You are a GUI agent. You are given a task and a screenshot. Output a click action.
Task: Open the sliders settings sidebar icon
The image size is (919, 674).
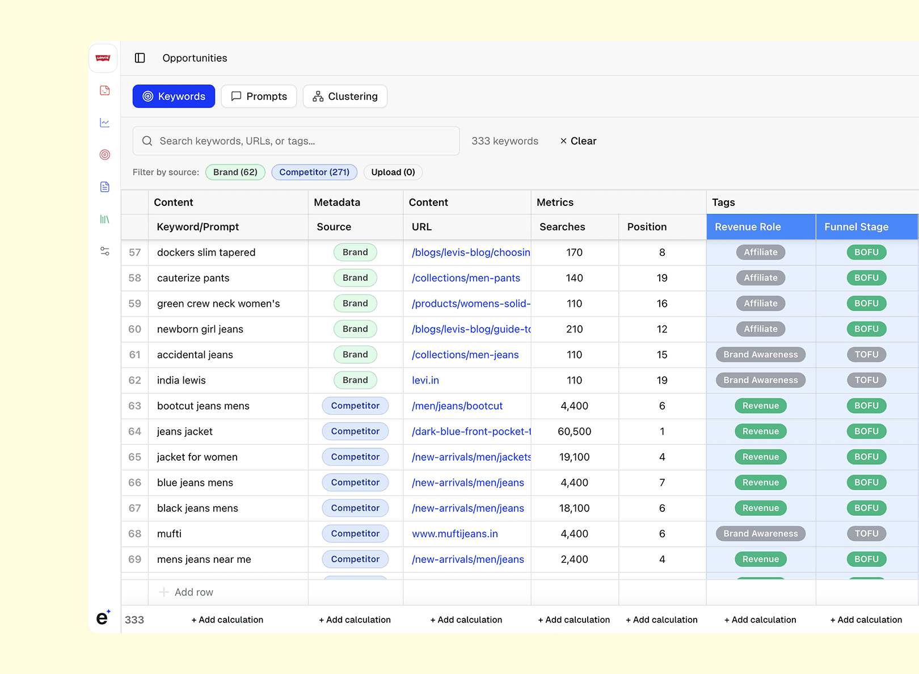(x=105, y=251)
